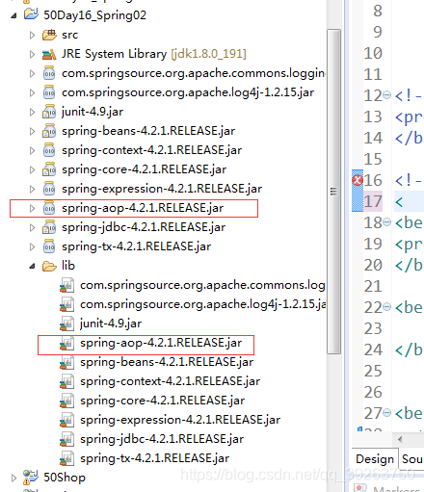Select the lib folder name
Image resolution: width=424 pixels, height=492 pixels.
tap(68, 266)
